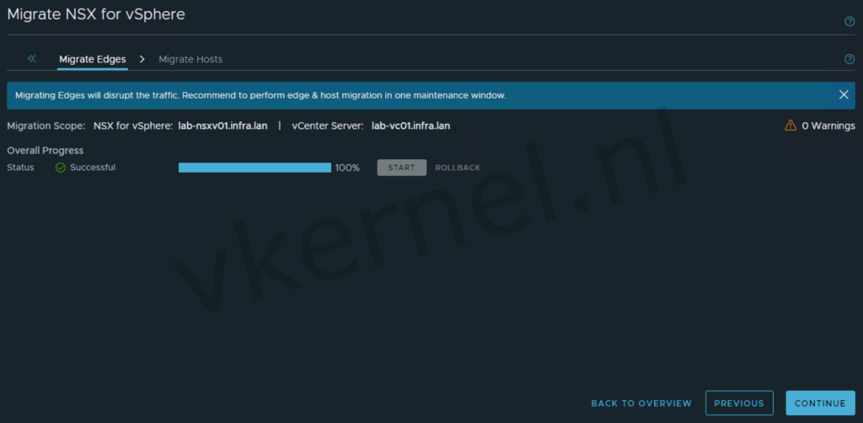Select the Migrate Edges tab
Screen dimensions: 863x423
click(x=93, y=59)
